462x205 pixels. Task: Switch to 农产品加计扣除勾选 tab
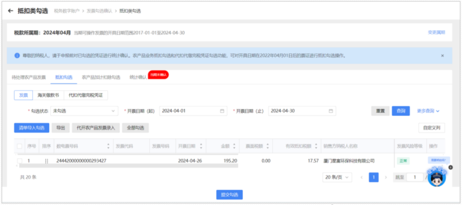click(101, 77)
